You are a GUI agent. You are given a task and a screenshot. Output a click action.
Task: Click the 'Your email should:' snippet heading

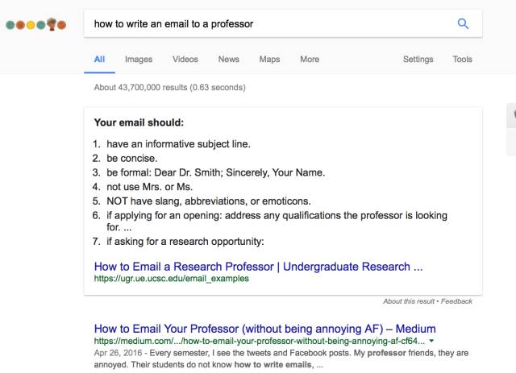coord(139,123)
